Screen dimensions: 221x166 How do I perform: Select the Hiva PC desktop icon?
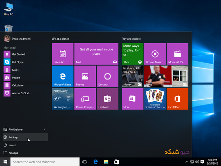pos(8,9)
